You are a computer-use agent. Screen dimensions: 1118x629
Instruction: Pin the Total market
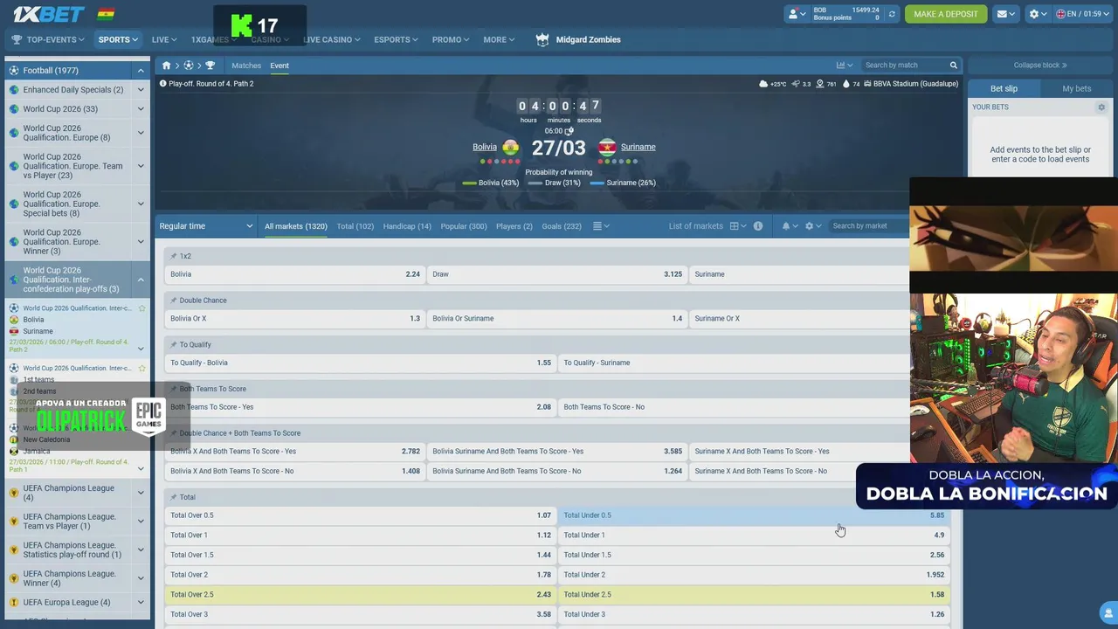[x=174, y=497]
